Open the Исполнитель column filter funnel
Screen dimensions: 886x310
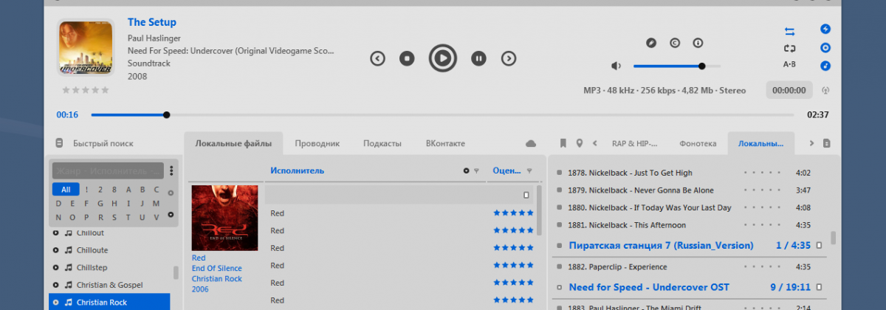(x=476, y=170)
